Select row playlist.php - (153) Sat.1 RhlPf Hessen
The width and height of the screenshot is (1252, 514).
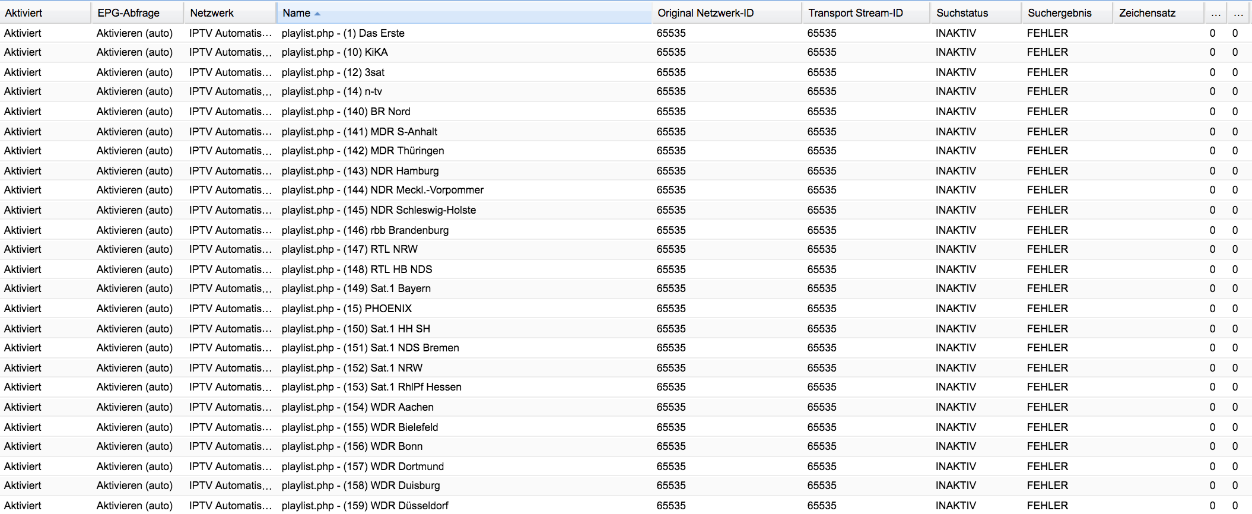coord(626,387)
